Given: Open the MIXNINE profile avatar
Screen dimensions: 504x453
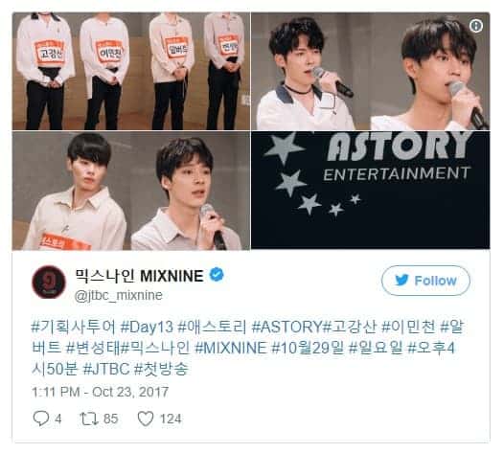Looking at the screenshot, I should tap(49, 283).
